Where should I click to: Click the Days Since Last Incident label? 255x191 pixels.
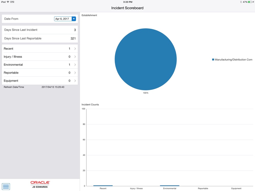point(21,30)
